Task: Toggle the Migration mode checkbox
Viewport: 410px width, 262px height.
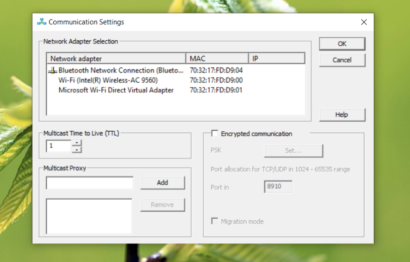Action: pos(215,221)
